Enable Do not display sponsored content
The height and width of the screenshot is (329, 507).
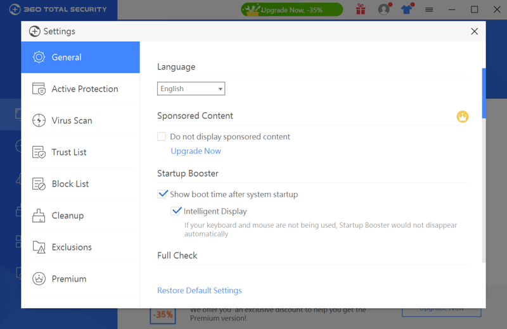[x=162, y=137]
